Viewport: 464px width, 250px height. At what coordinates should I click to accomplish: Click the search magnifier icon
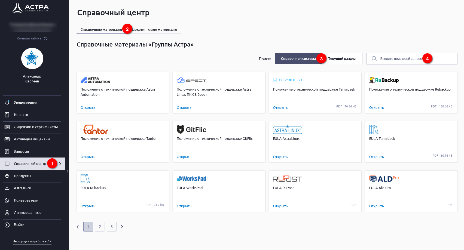pyautogui.click(x=374, y=59)
